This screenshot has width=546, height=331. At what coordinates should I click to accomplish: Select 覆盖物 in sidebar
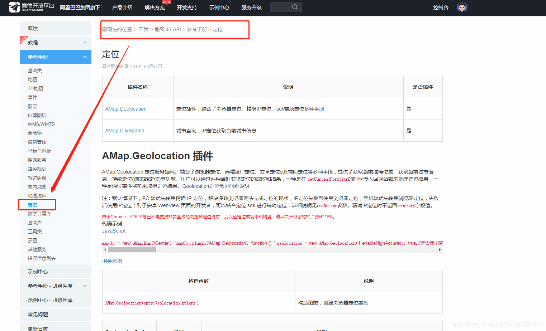tap(35, 133)
